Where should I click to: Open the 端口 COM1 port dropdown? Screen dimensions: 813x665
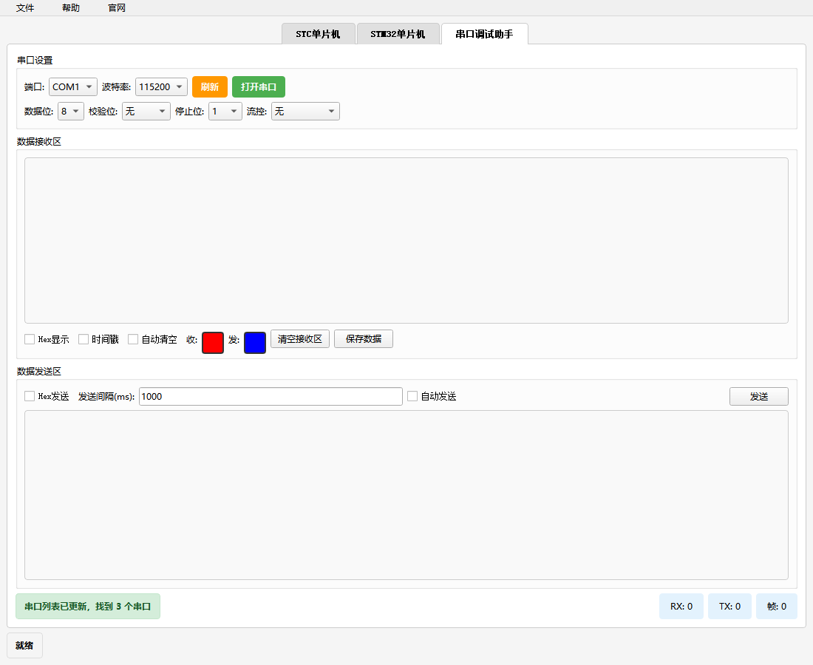click(72, 87)
